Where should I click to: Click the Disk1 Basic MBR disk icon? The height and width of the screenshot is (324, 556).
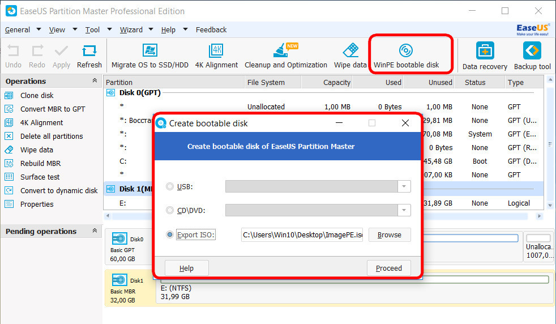(x=119, y=280)
